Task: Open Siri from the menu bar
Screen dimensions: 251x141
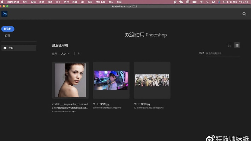Action: (219, 2)
